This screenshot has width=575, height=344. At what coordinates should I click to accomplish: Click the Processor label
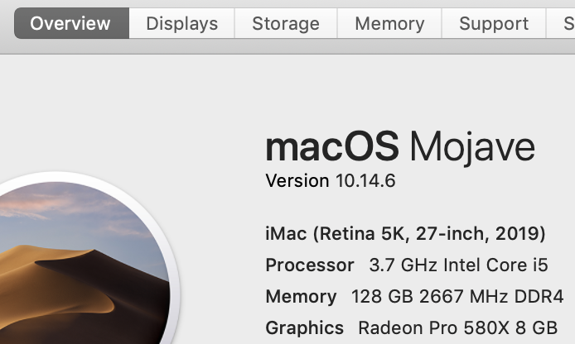tap(310, 265)
